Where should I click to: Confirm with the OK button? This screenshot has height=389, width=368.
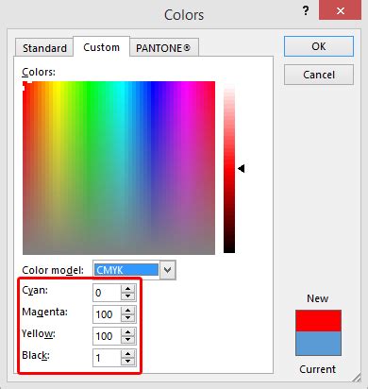tap(319, 46)
